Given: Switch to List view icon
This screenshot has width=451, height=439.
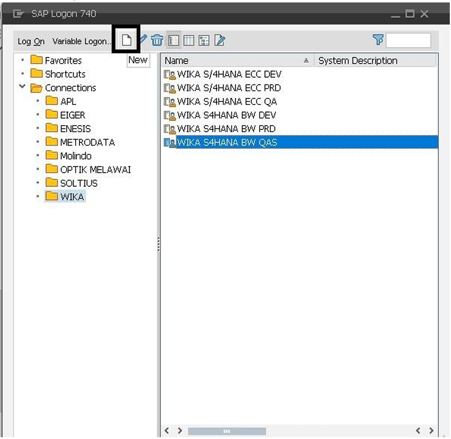Looking at the screenshot, I should [188, 40].
